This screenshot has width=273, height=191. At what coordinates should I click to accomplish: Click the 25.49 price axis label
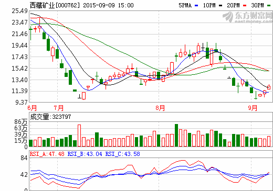(x=19, y=11)
